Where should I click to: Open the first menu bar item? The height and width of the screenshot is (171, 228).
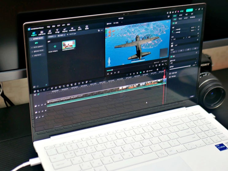[x=48, y=27]
